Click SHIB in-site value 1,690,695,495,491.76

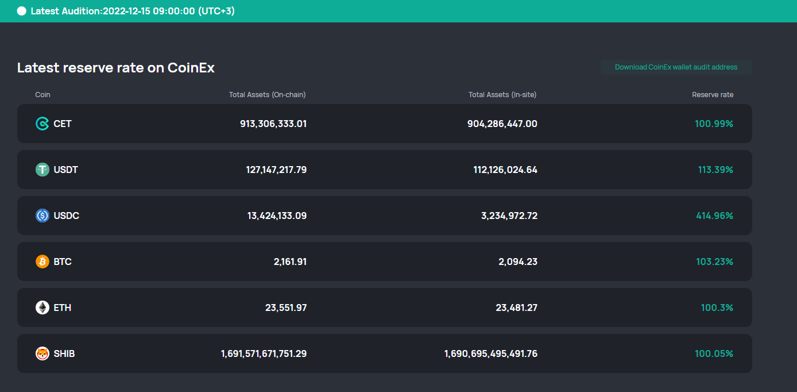(x=491, y=353)
